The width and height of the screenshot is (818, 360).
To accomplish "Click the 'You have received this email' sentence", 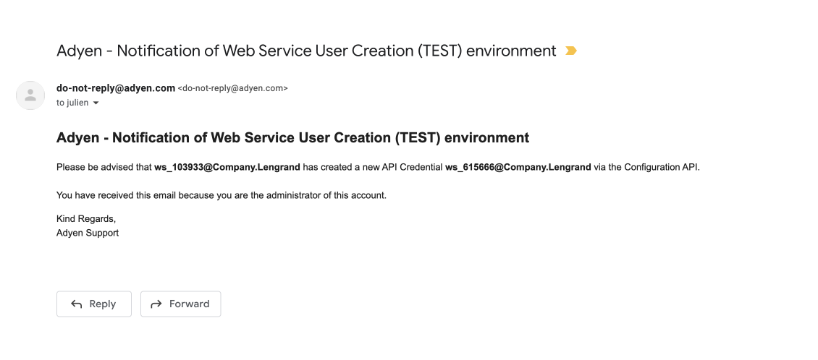I will coord(222,196).
